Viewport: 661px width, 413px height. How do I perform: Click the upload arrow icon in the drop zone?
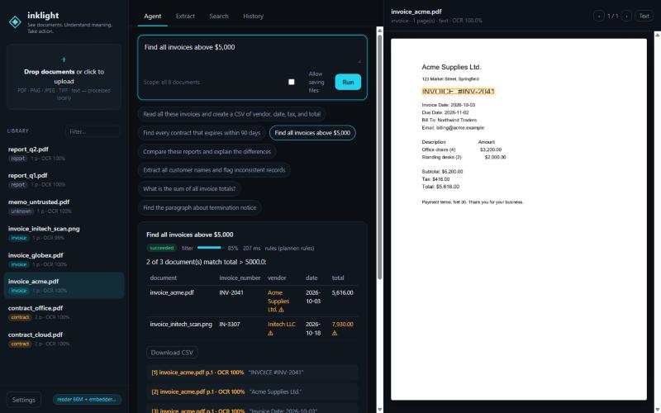point(64,59)
